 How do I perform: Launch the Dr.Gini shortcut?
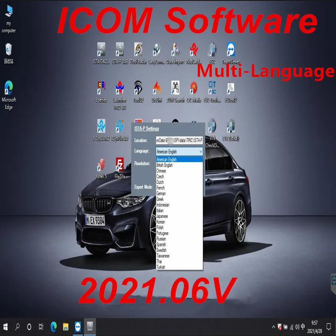coord(157,92)
